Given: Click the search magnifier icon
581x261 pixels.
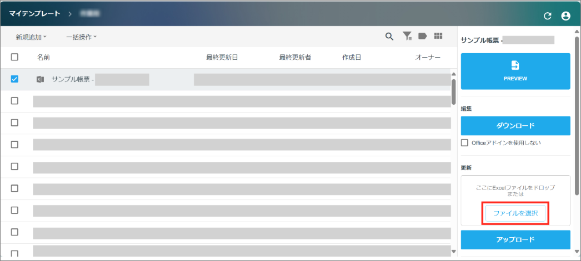Looking at the screenshot, I should [x=389, y=36].
